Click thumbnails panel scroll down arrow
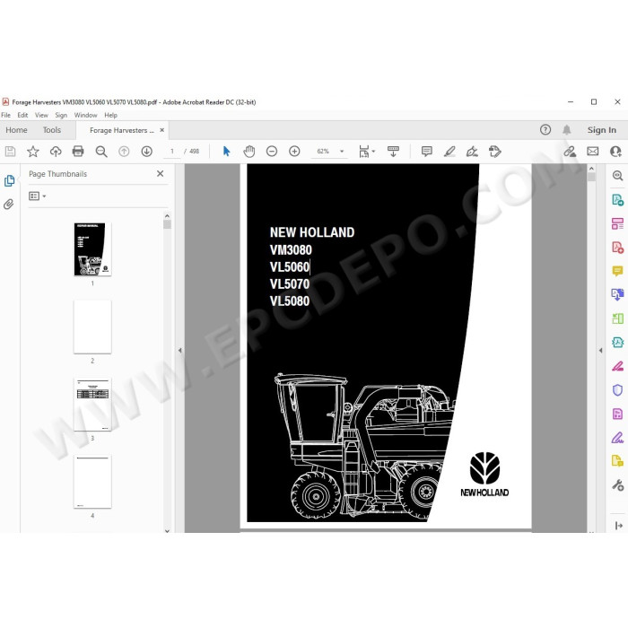 [167, 531]
